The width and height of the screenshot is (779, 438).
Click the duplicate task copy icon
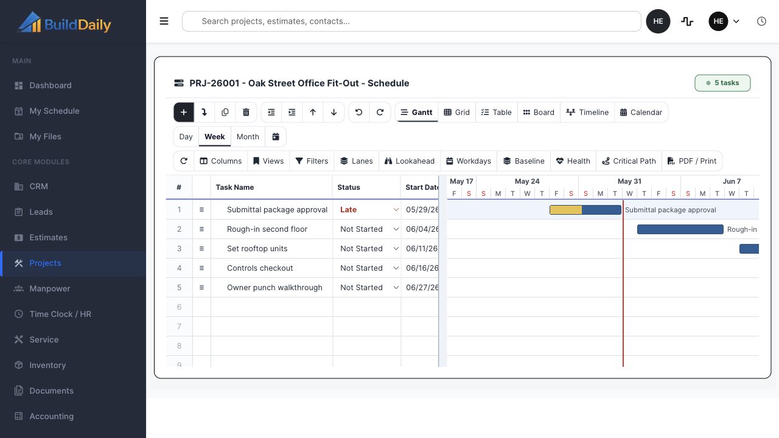click(x=225, y=113)
